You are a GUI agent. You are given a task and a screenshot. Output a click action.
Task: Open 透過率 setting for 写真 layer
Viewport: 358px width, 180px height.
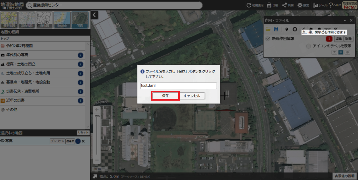click(70, 141)
